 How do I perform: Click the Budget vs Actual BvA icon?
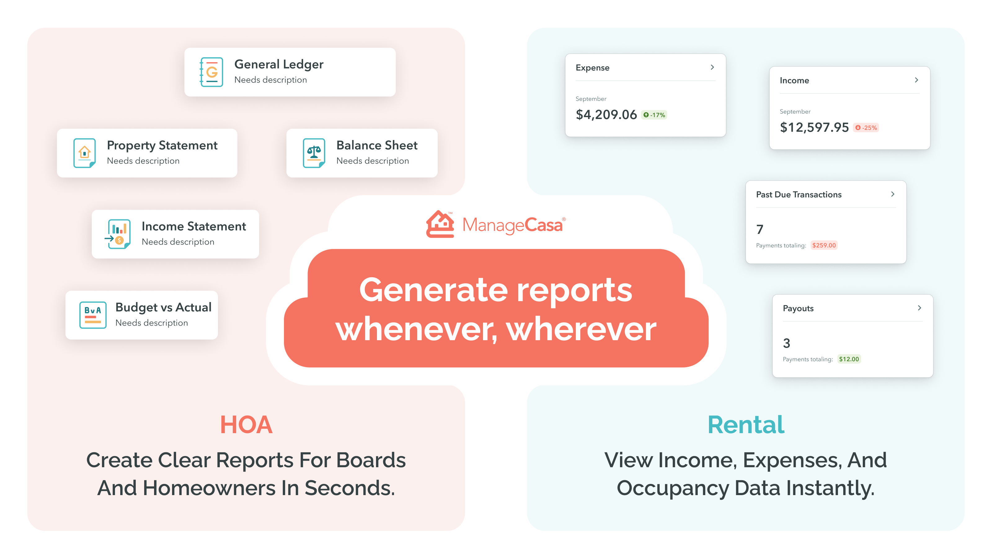tap(93, 315)
